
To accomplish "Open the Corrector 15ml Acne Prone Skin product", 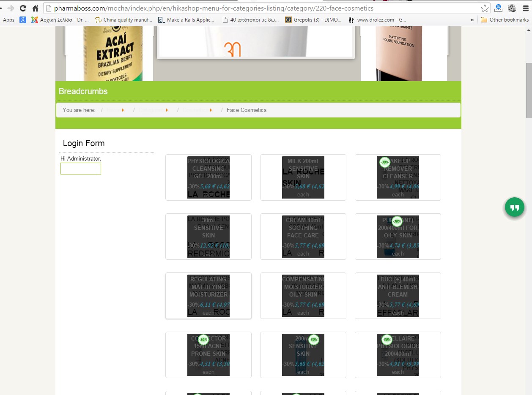I will 208,355.
